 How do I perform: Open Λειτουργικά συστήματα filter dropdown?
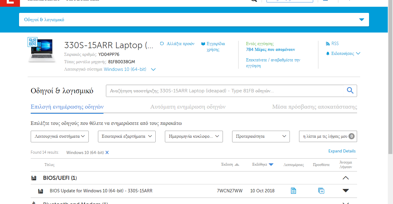60,137
